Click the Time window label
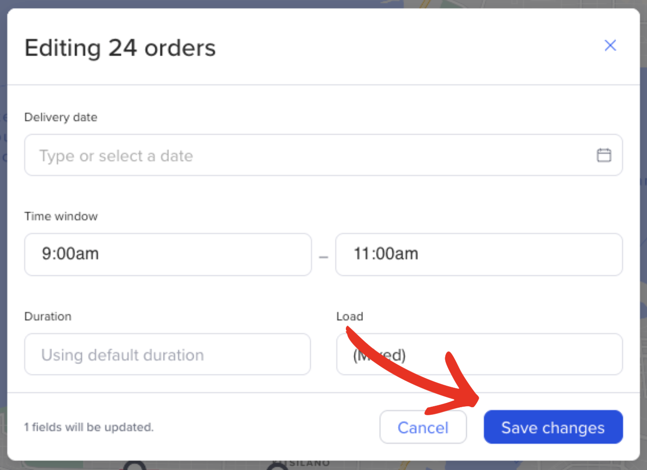 (61, 216)
